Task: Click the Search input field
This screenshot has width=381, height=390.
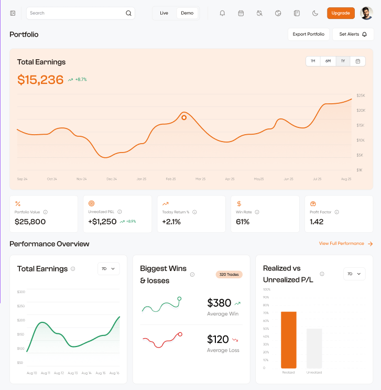Action: tap(81, 13)
